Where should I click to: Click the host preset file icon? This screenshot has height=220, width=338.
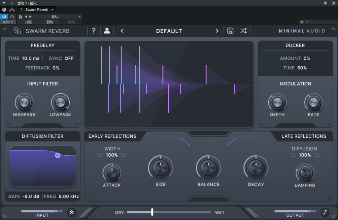[20, 16]
